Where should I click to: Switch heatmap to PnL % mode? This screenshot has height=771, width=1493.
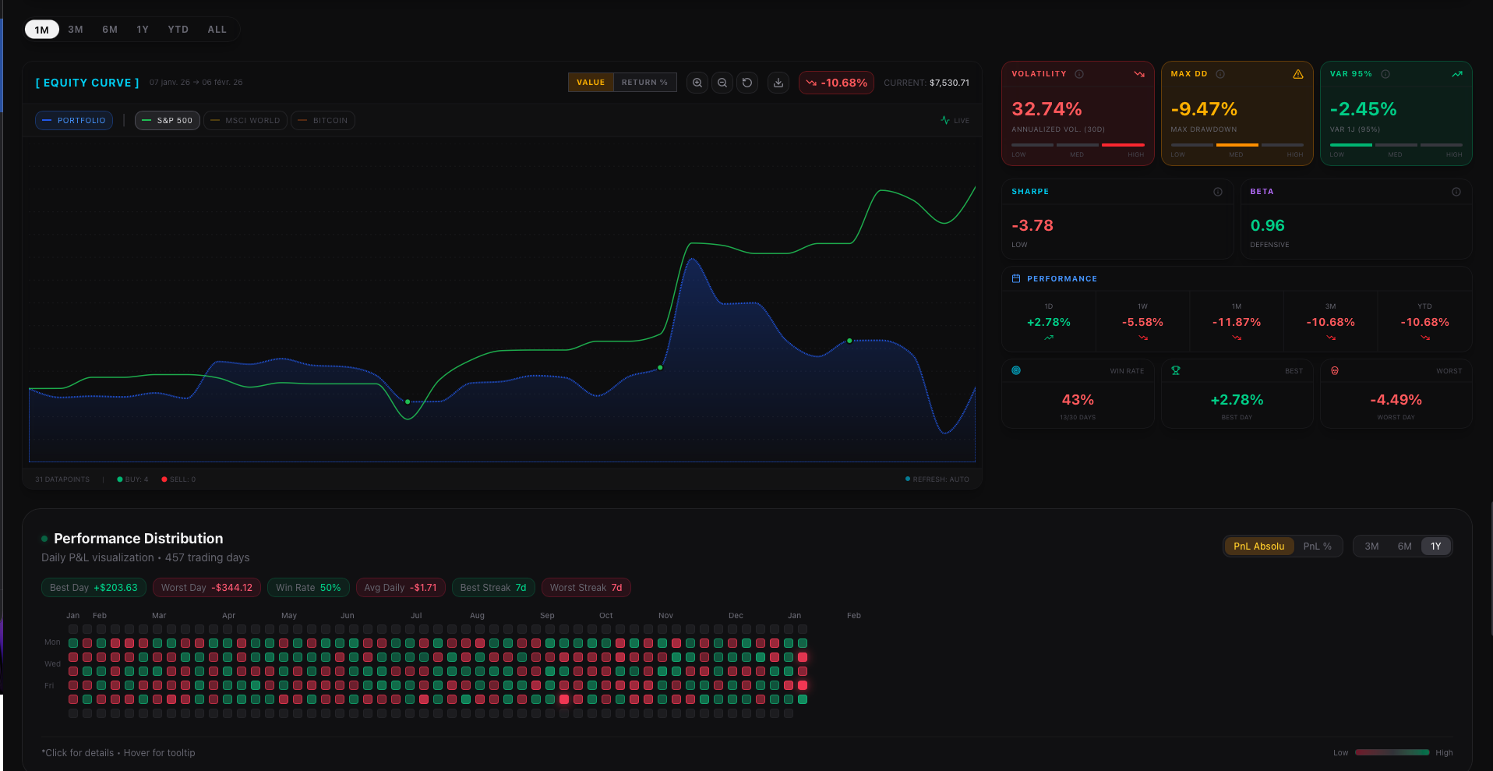point(1318,546)
